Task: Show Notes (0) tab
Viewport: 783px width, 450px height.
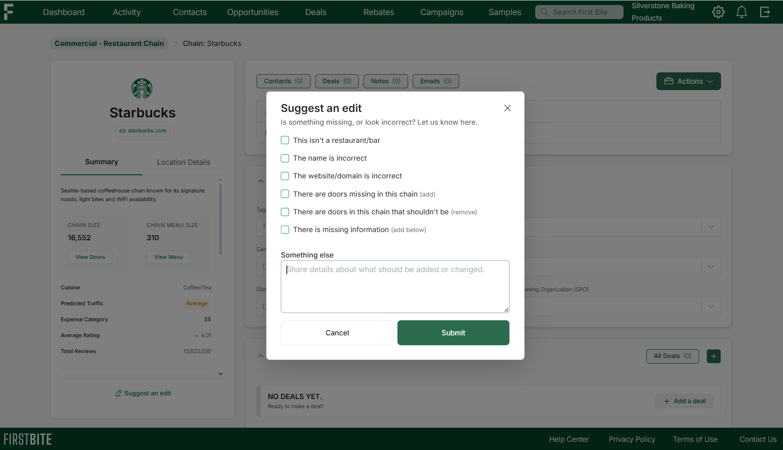Action: (386, 81)
